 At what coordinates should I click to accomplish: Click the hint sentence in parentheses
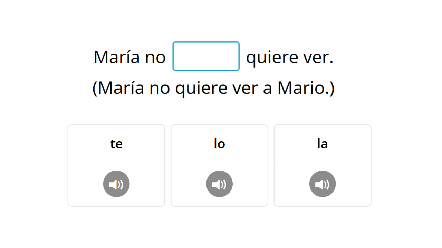pyautogui.click(x=213, y=88)
